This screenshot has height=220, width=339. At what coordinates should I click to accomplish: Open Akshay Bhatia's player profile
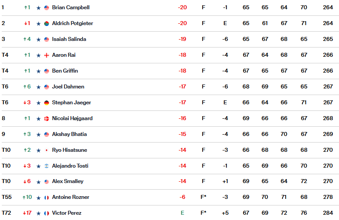click(x=69, y=134)
